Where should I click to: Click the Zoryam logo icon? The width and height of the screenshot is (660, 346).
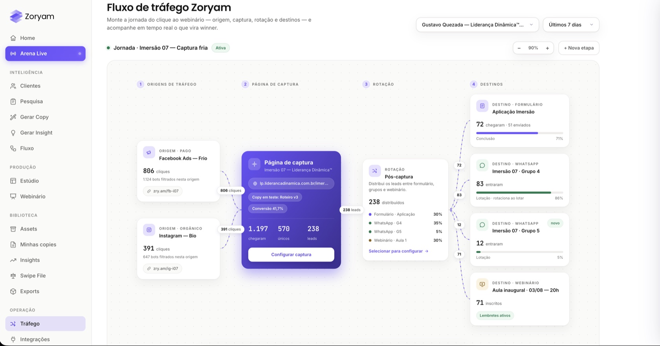[16, 16]
